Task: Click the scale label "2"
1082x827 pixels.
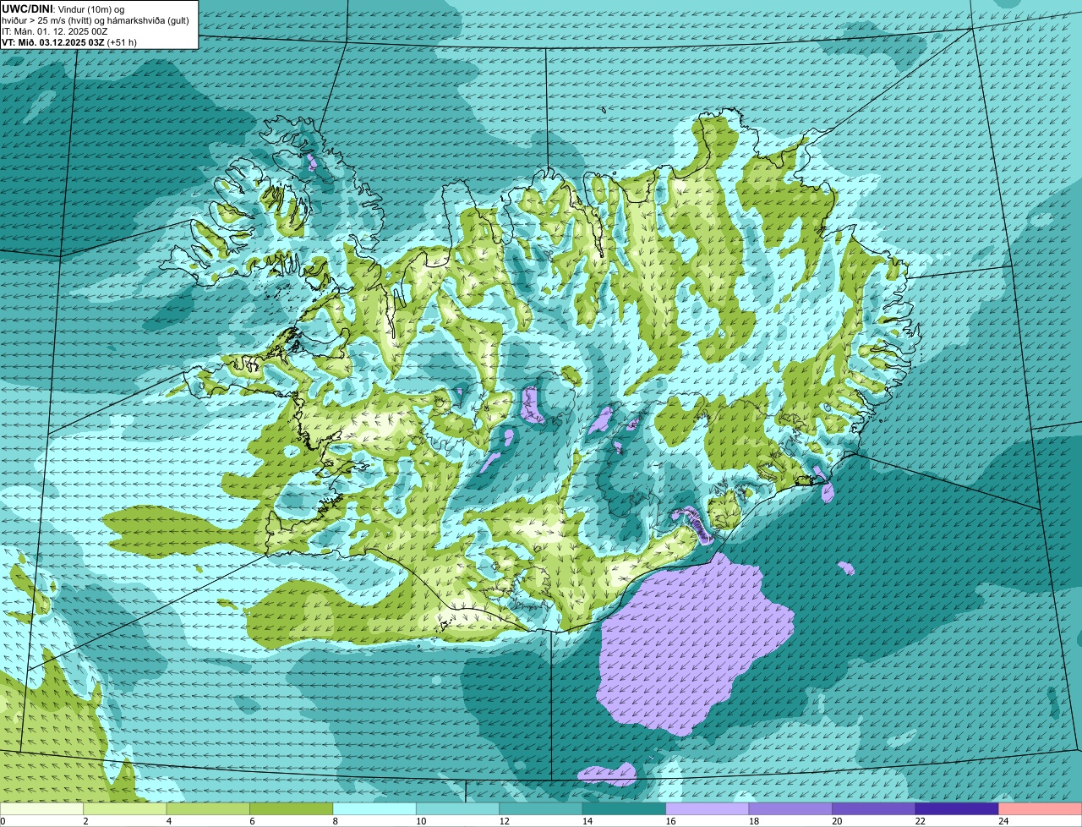Action: (85, 821)
